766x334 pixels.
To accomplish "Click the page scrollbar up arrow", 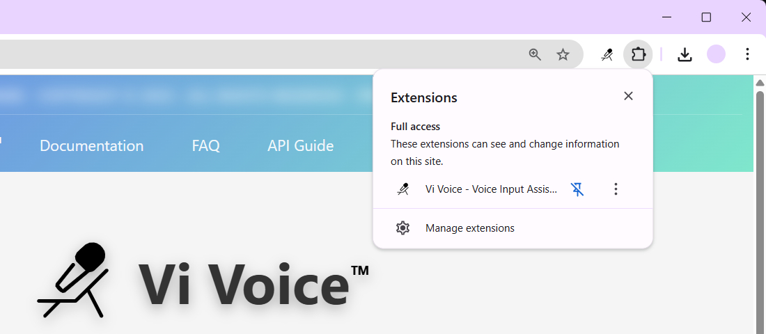I will (x=760, y=82).
